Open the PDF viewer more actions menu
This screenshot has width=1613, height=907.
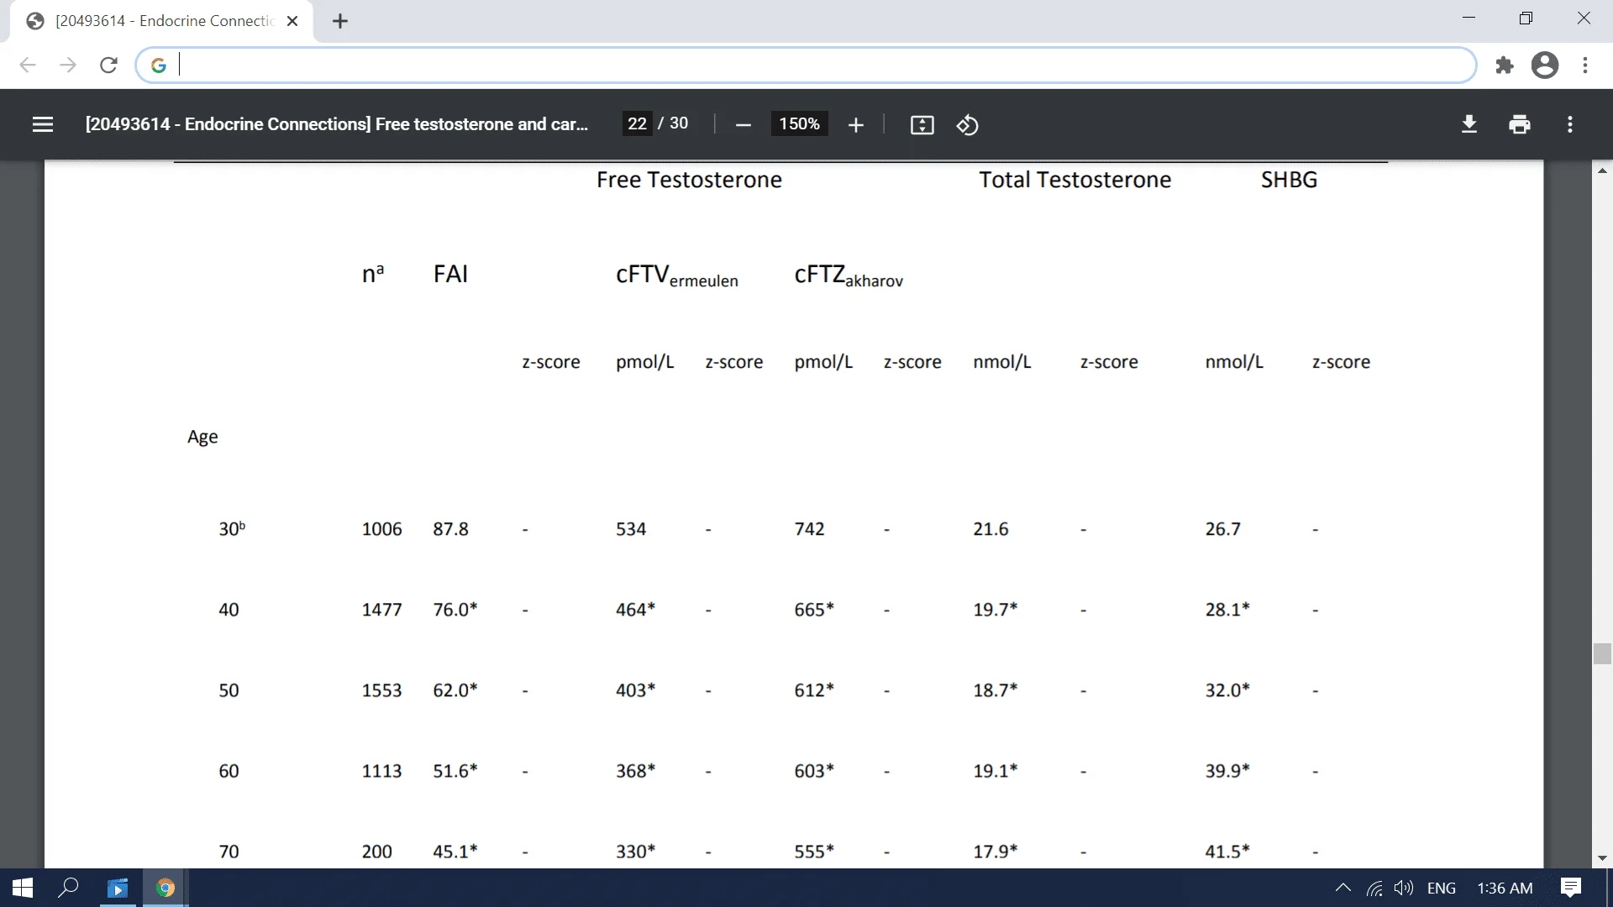point(1569,124)
